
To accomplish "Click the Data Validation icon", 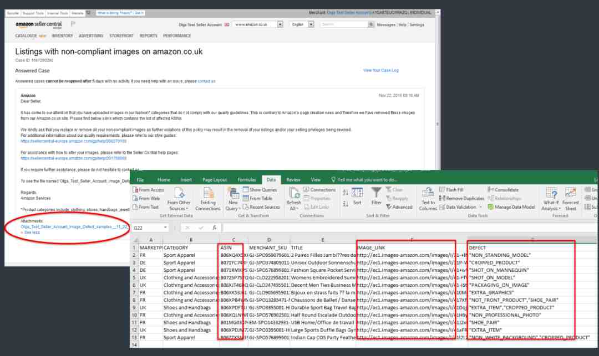I will (x=443, y=207).
